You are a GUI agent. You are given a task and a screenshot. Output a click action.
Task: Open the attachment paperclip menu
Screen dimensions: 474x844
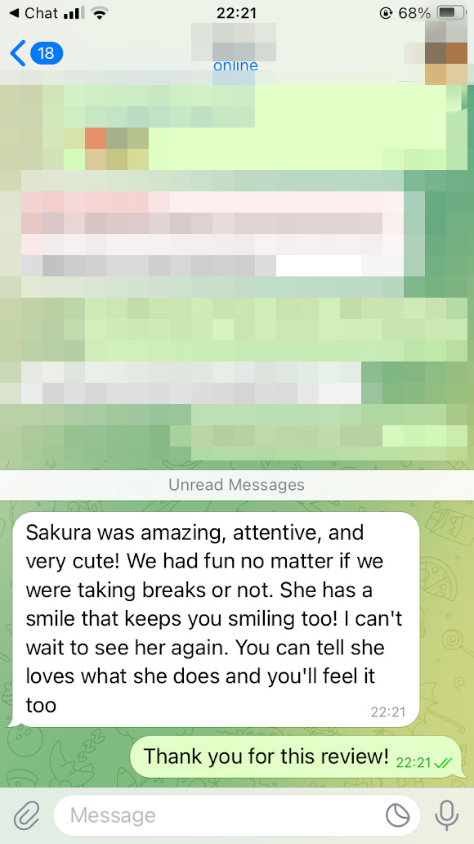point(26,815)
